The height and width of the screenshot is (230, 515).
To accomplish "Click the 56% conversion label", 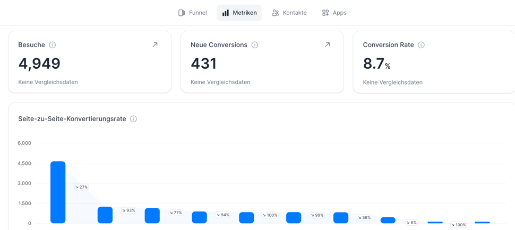I will [364, 217].
